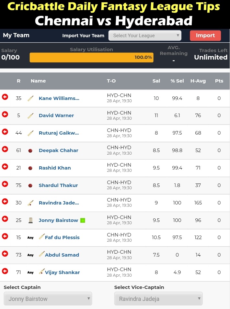230x309 pixels.
Task: Expand the Select Vice-Captain dropdown
Action: tap(158, 299)
